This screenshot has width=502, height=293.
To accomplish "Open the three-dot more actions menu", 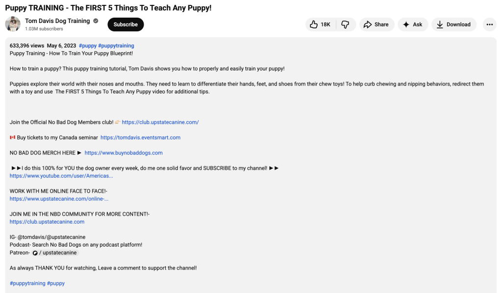I will tap(489, 24).
